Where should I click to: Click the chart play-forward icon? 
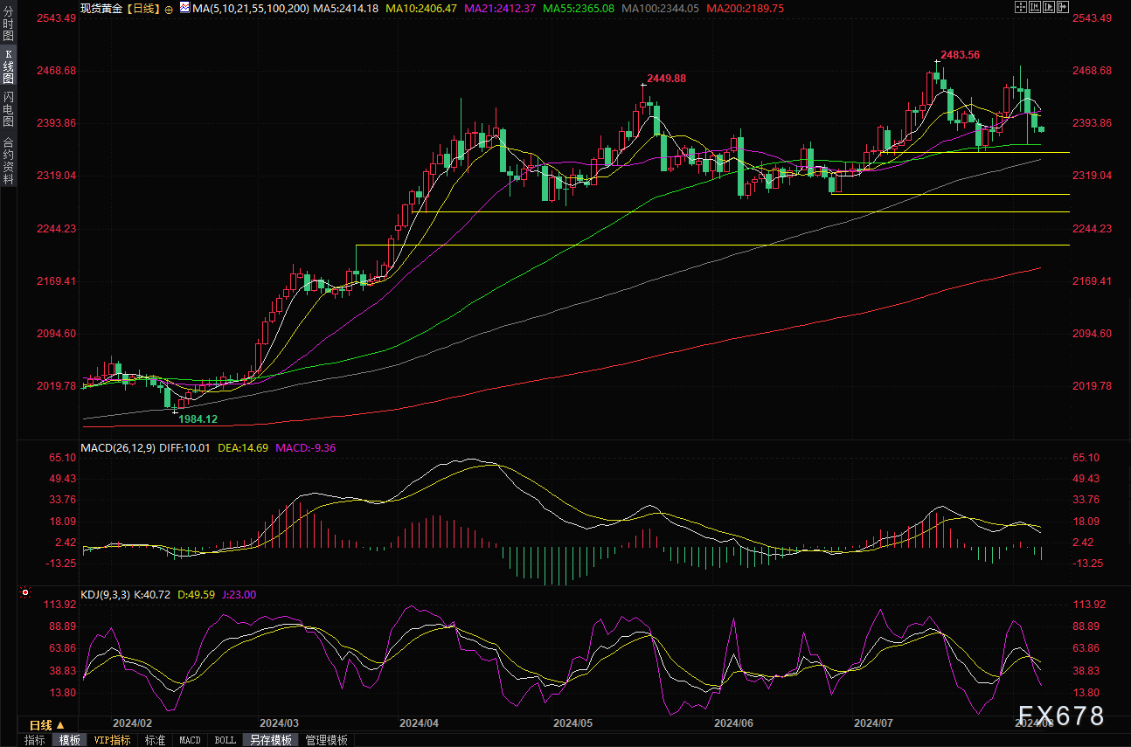coord(1049,7)
